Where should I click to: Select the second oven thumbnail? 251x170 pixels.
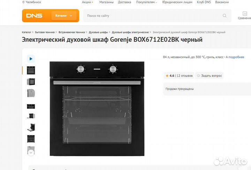[x=31, y=82]
